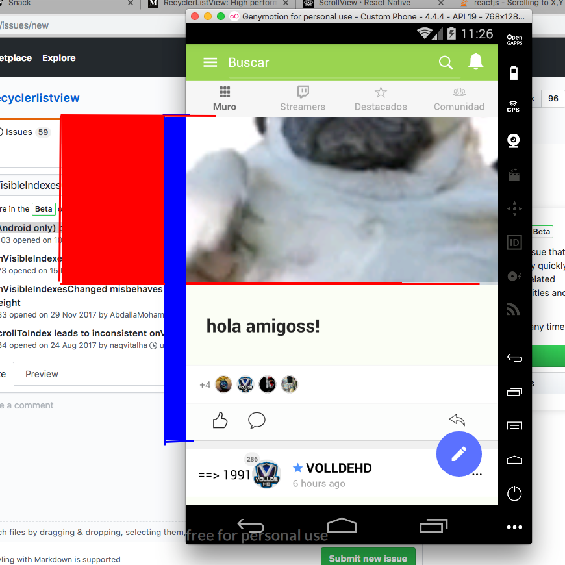565x565 pixels.
Task: Open Genymotion Open GAPPS button
Action: coord(514,40)
